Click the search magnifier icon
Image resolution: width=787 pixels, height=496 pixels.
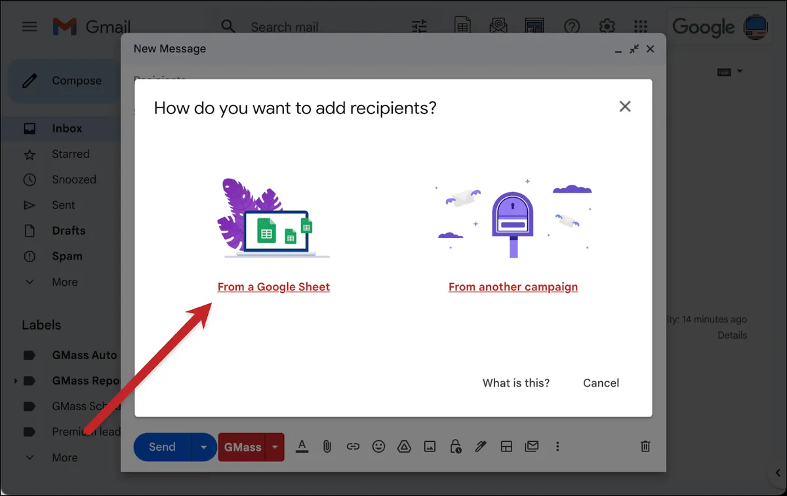click(228, 26)
